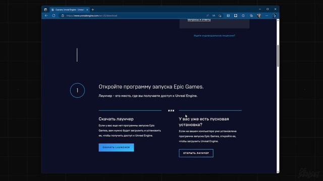Select the Скачать Unreal Engine tab

click(x=70, y=10)
